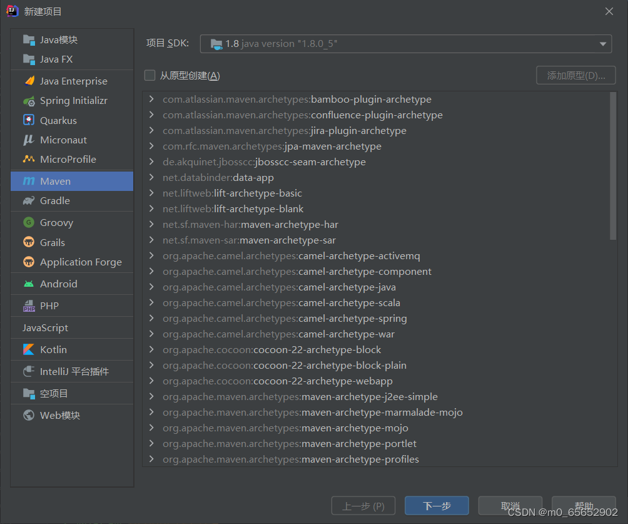Expand camel-archetype-scala node
Screen dimensions: 628x524
pos(152,302)
